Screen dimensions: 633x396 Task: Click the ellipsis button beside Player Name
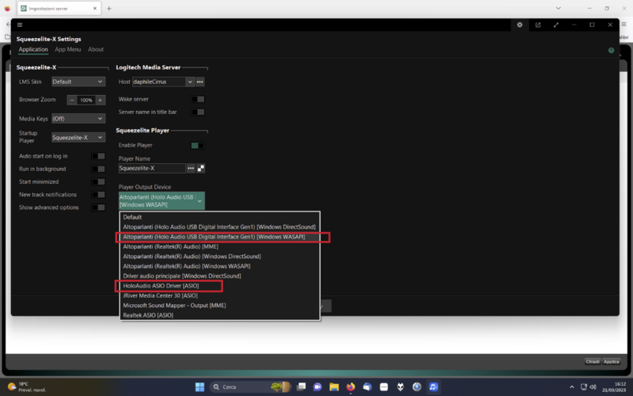tap(191, 168)
